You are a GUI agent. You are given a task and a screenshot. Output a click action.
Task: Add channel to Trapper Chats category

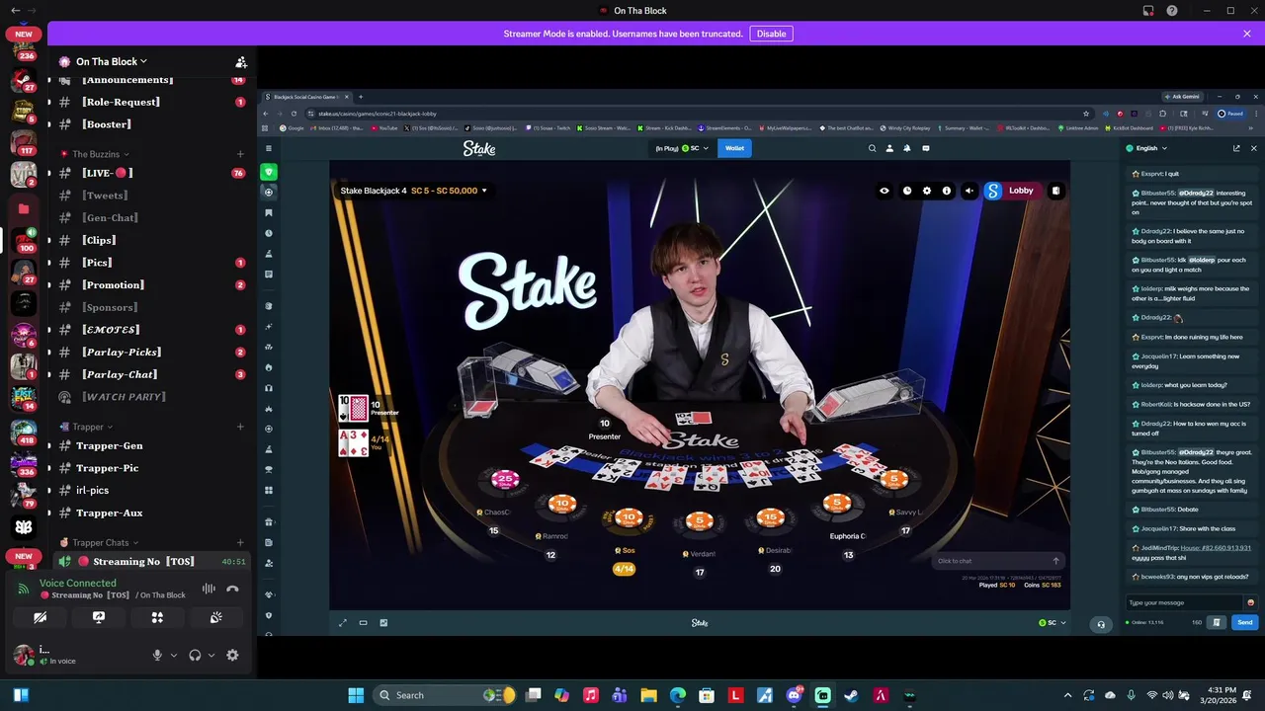point(240,542)
